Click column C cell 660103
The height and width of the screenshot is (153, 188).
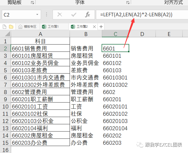click(116, 70)
